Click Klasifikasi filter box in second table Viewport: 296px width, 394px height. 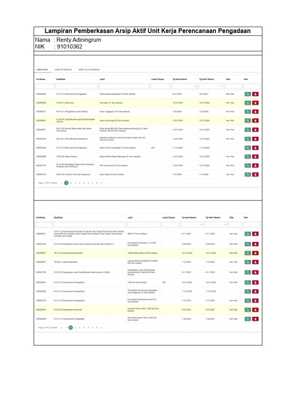click(89, 224)
